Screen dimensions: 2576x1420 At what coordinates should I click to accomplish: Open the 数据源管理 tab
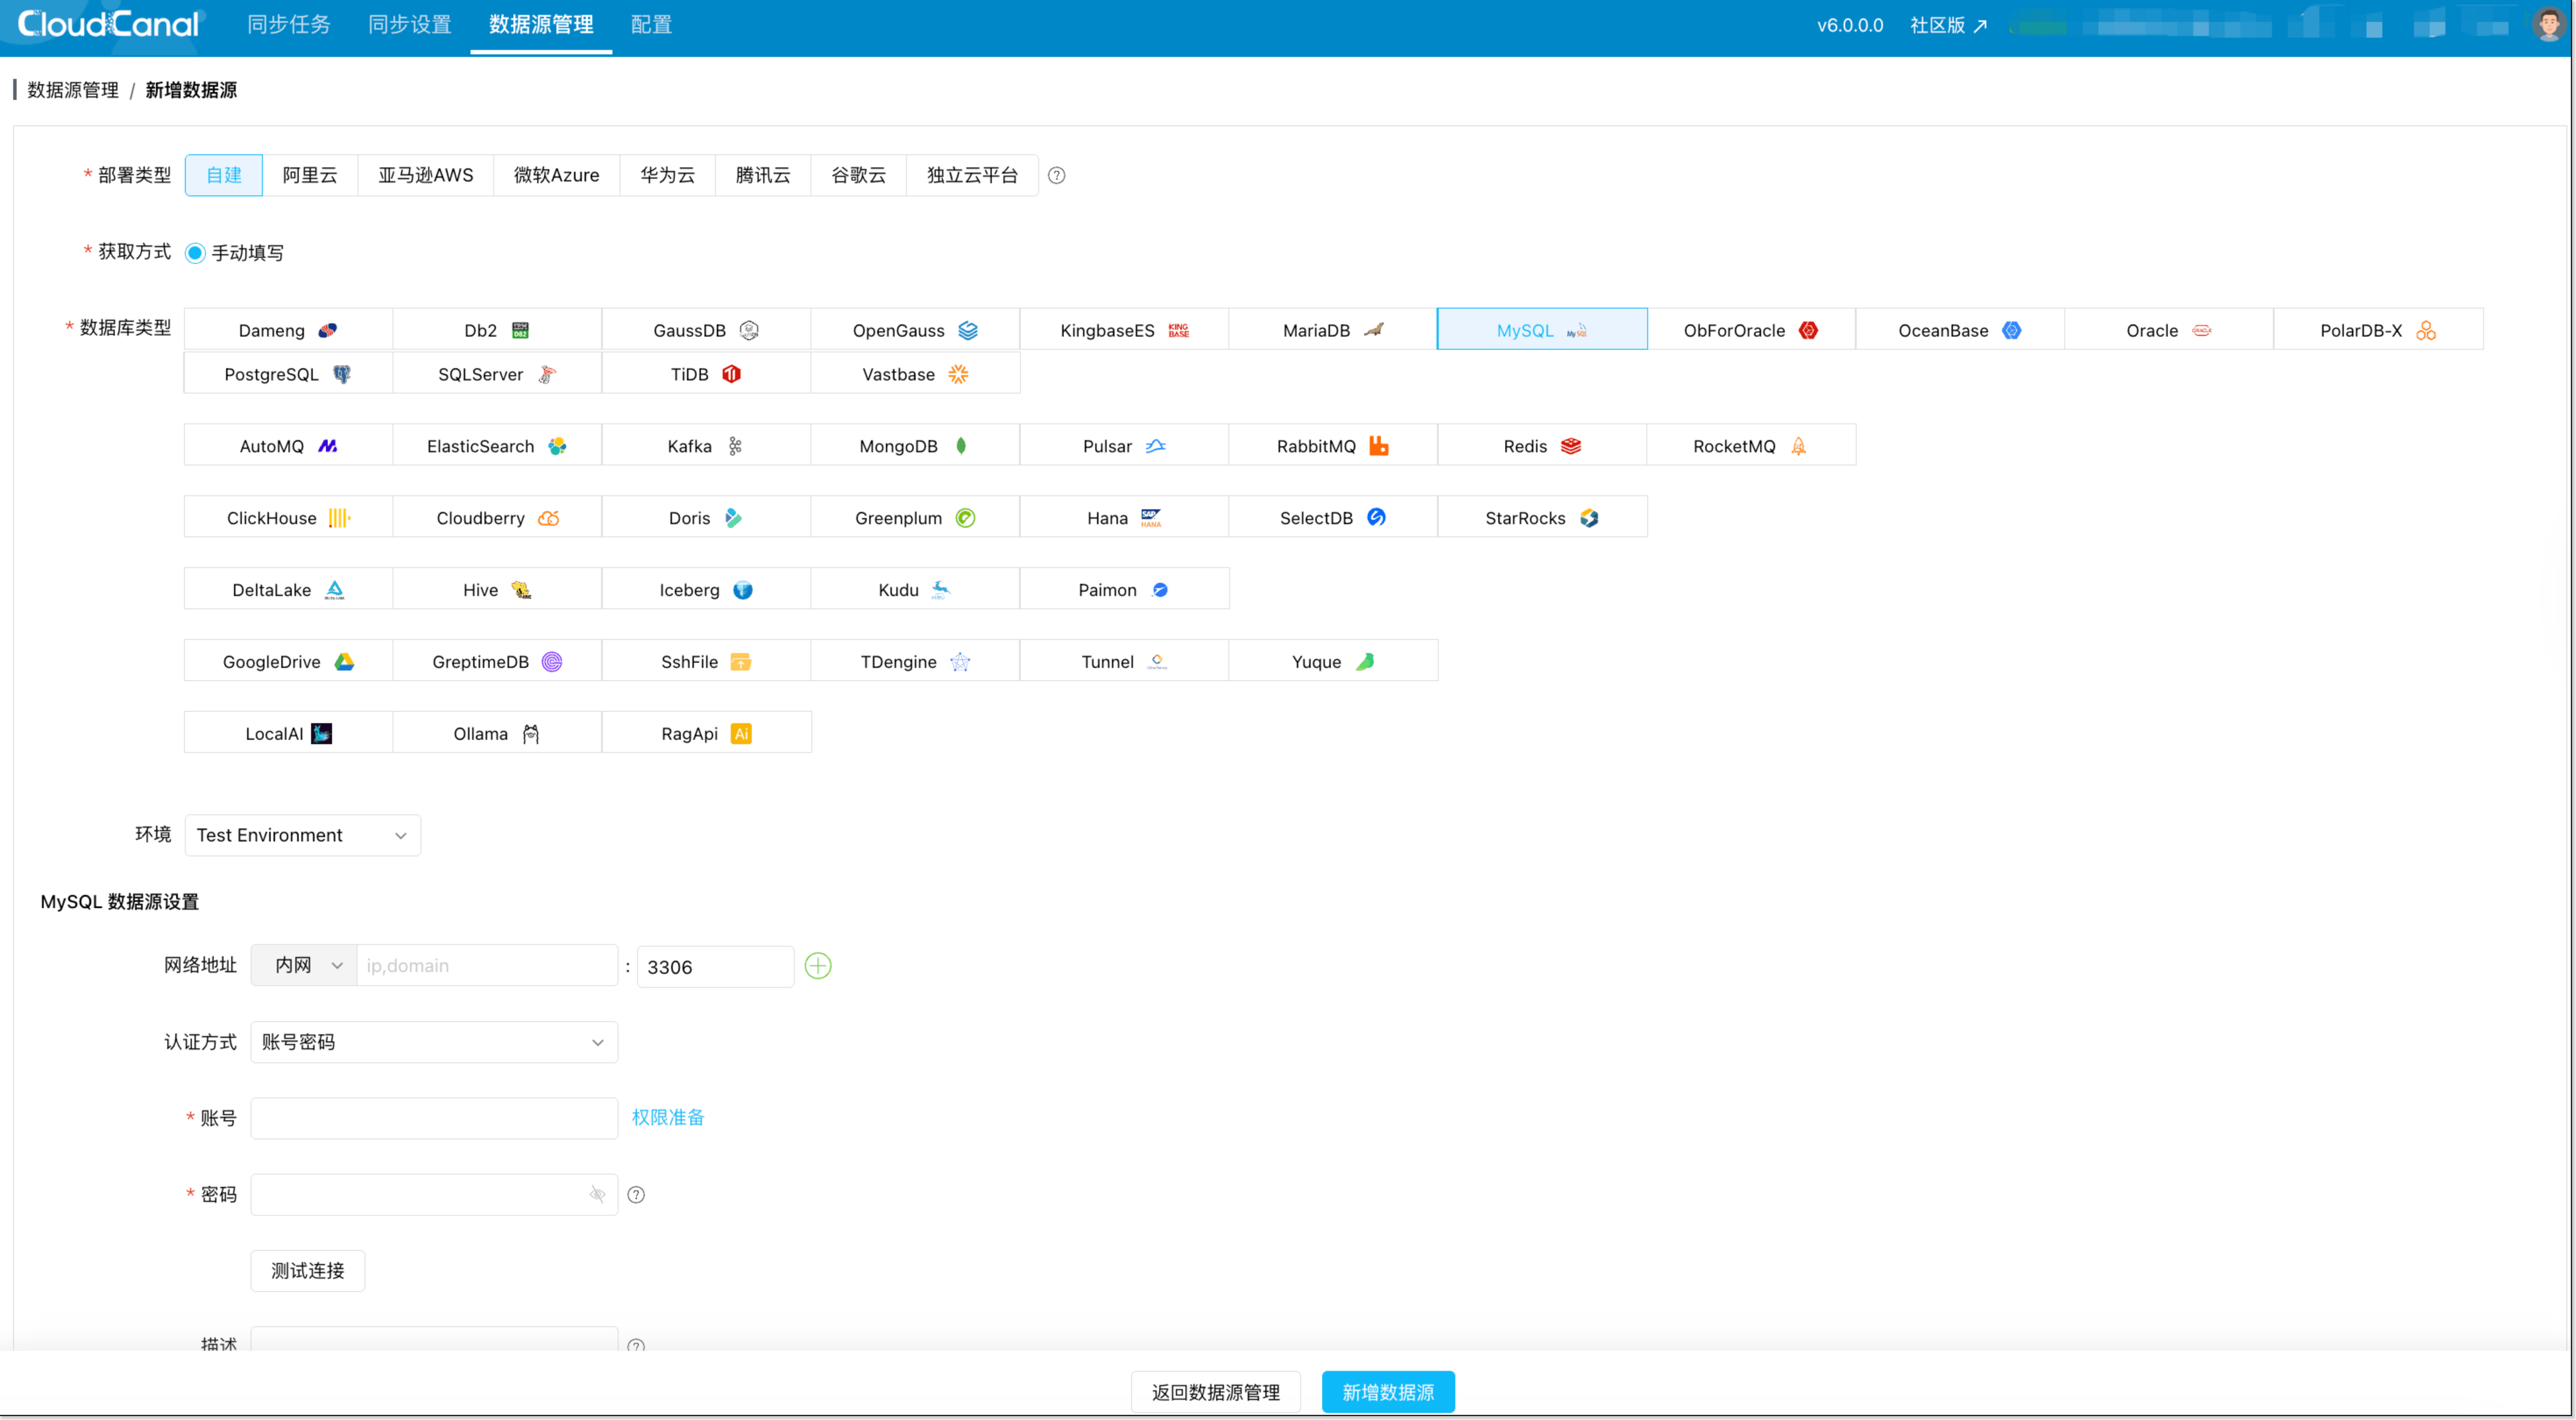pyautogui.click(x=541, y=25)
